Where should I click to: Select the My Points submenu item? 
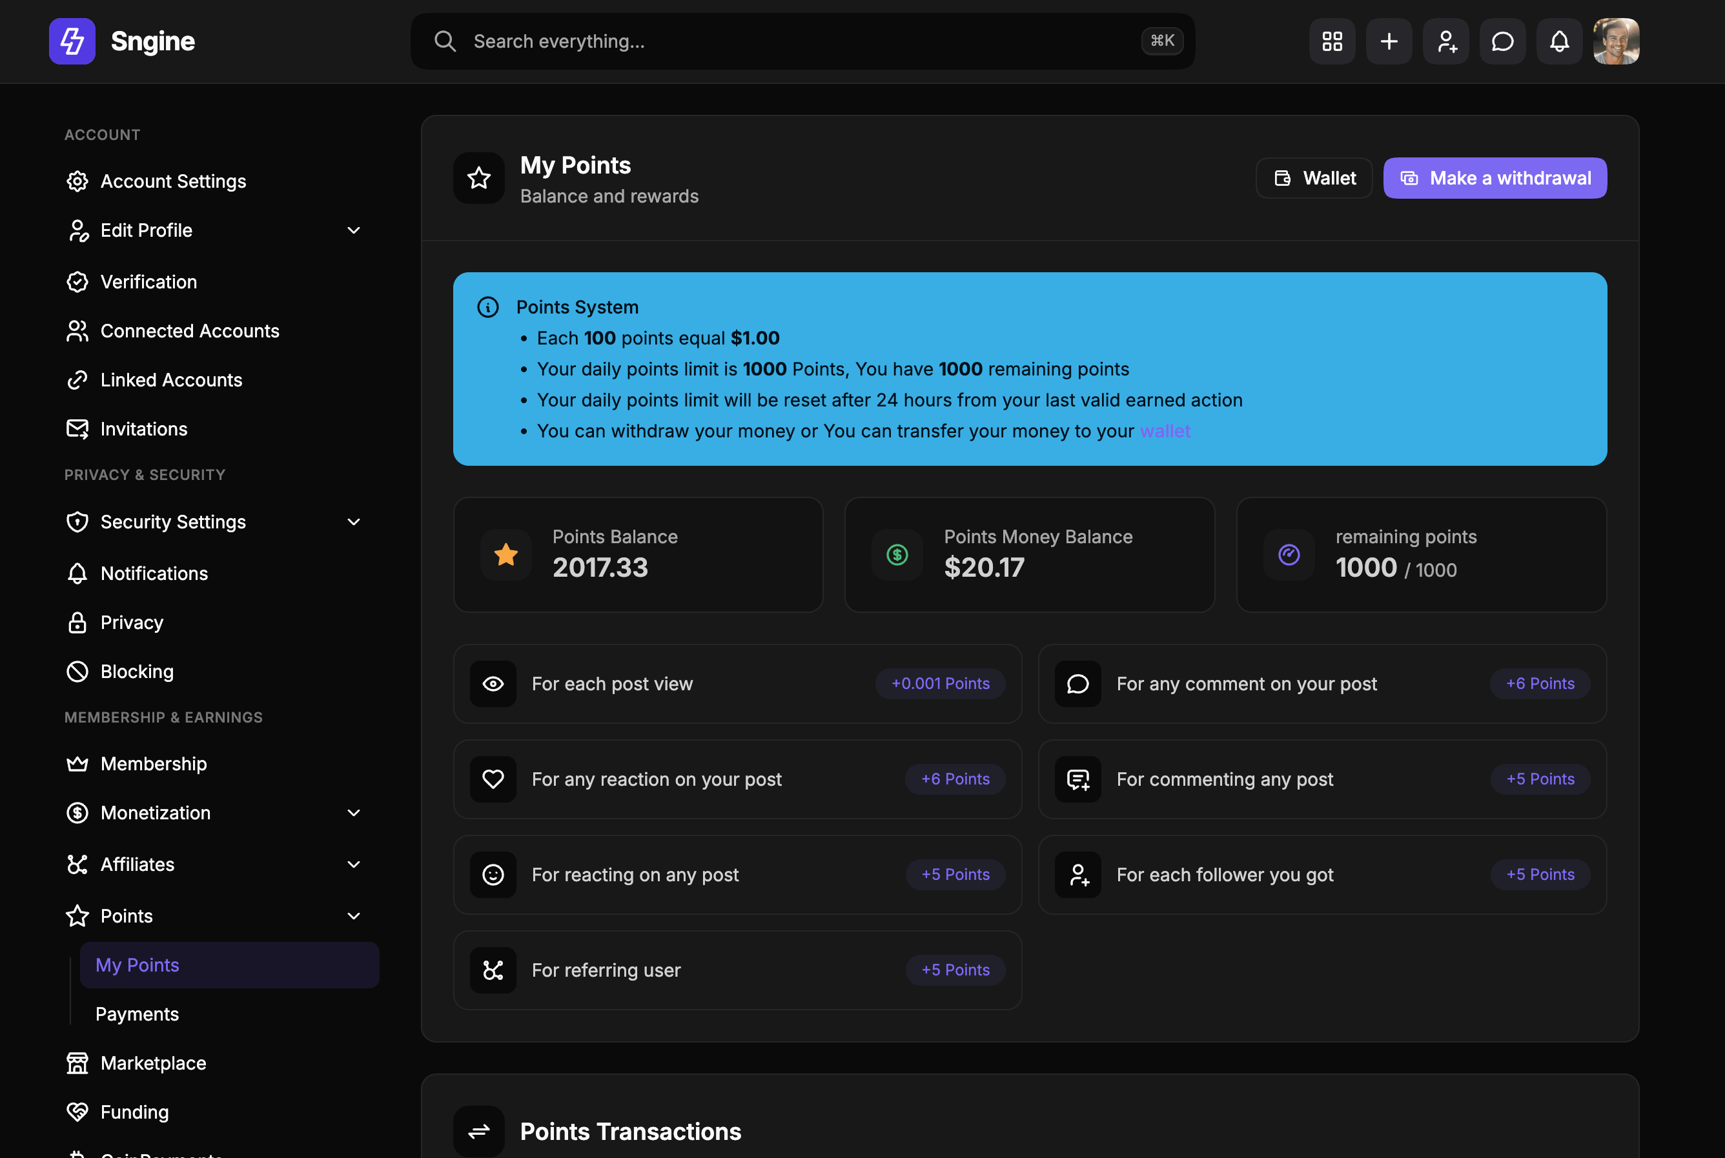point(230,965)
